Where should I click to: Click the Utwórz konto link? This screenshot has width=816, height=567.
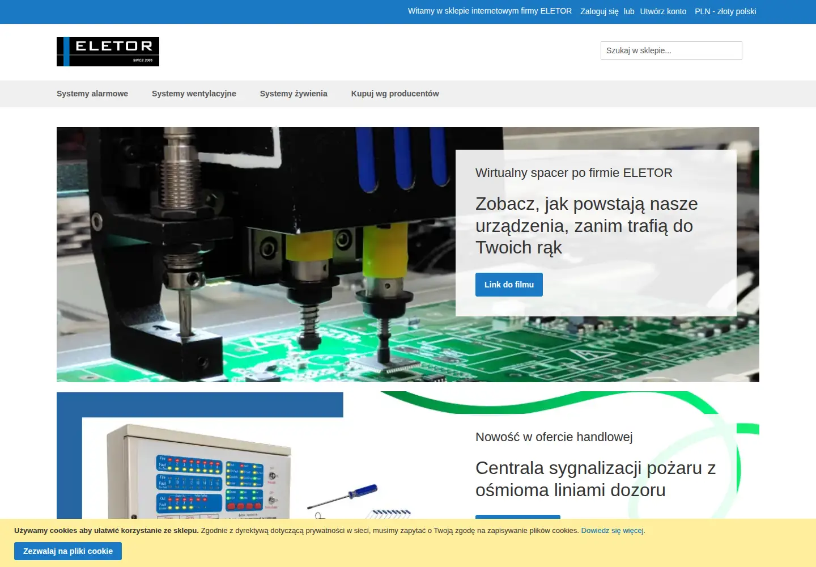[x=663, y=11]
